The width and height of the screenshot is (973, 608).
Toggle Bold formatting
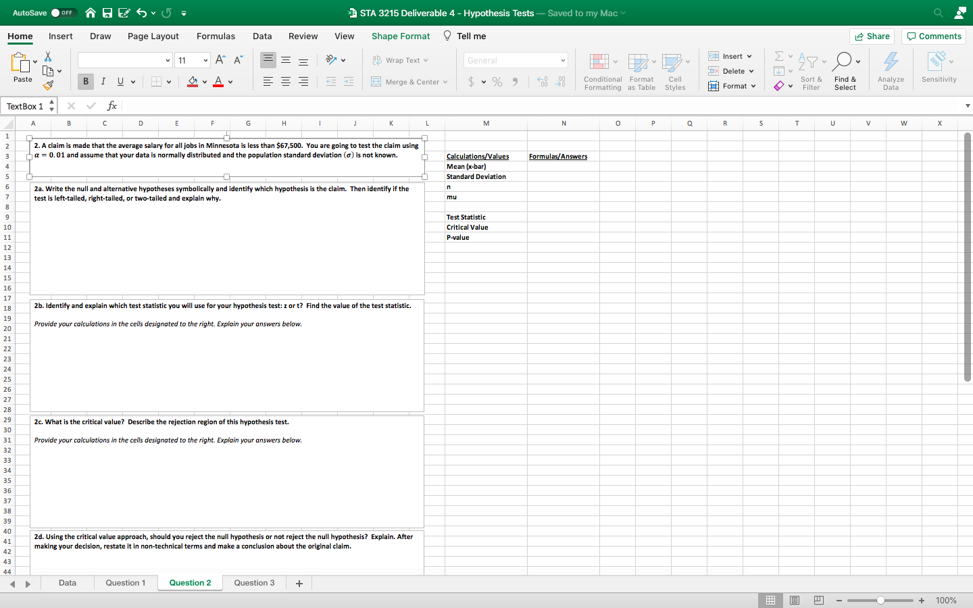tap(86, 82)
